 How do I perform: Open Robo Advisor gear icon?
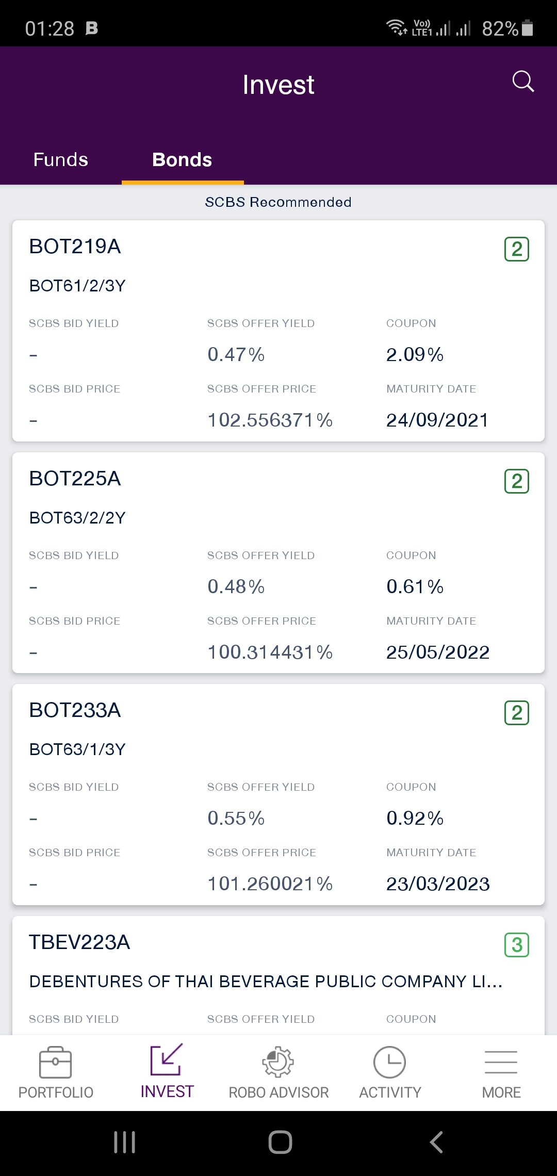[278, 1062]
